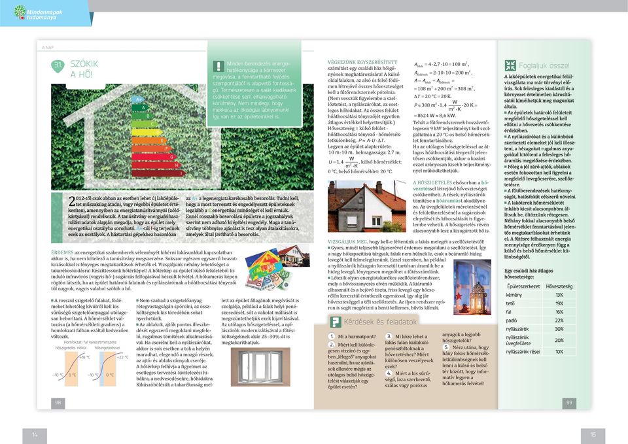Click the '22%' heat loss value

[559, 320]
